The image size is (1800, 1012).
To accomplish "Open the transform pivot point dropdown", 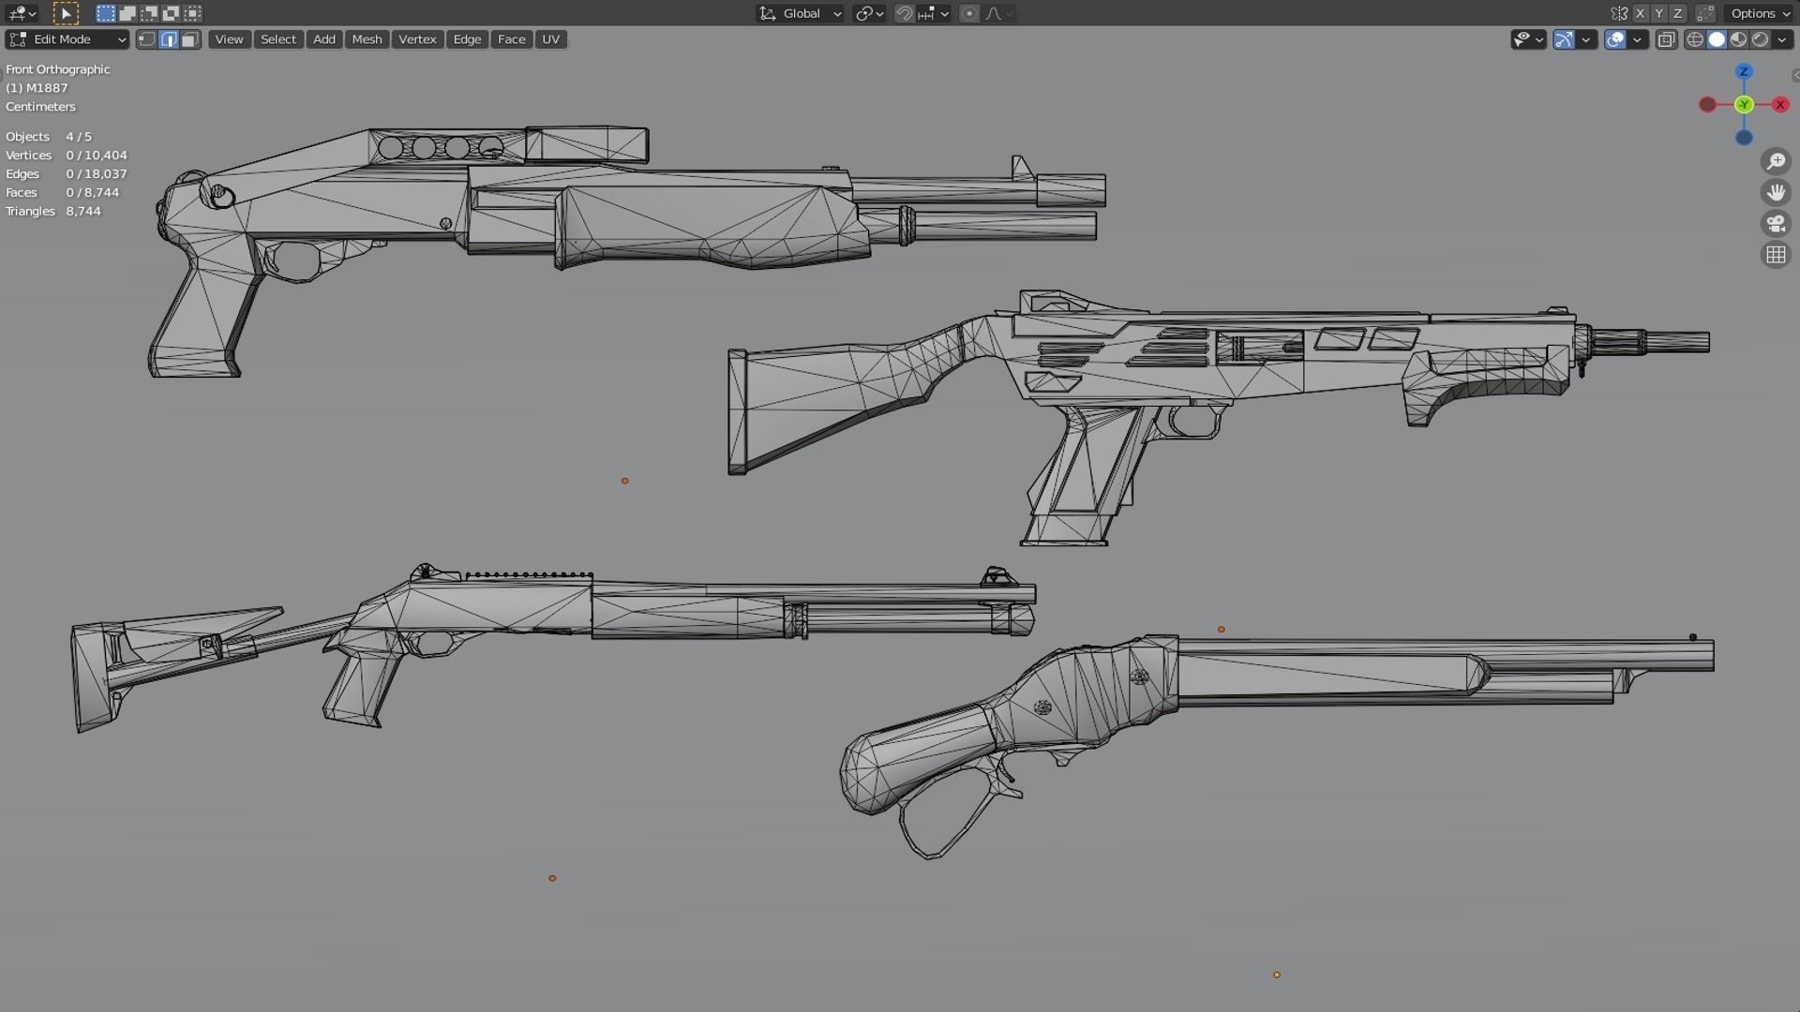I will [870, 13].
